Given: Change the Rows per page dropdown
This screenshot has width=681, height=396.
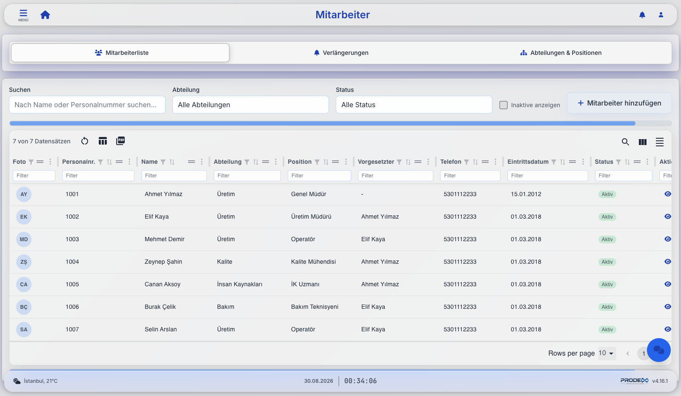Looking at the screenshot, I should (x=607, y=353).
